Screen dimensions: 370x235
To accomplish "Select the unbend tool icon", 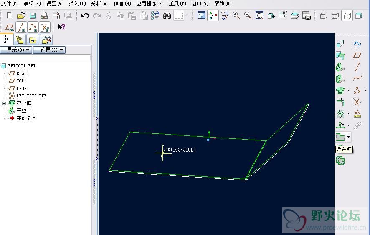I will [x=340, y=125].
